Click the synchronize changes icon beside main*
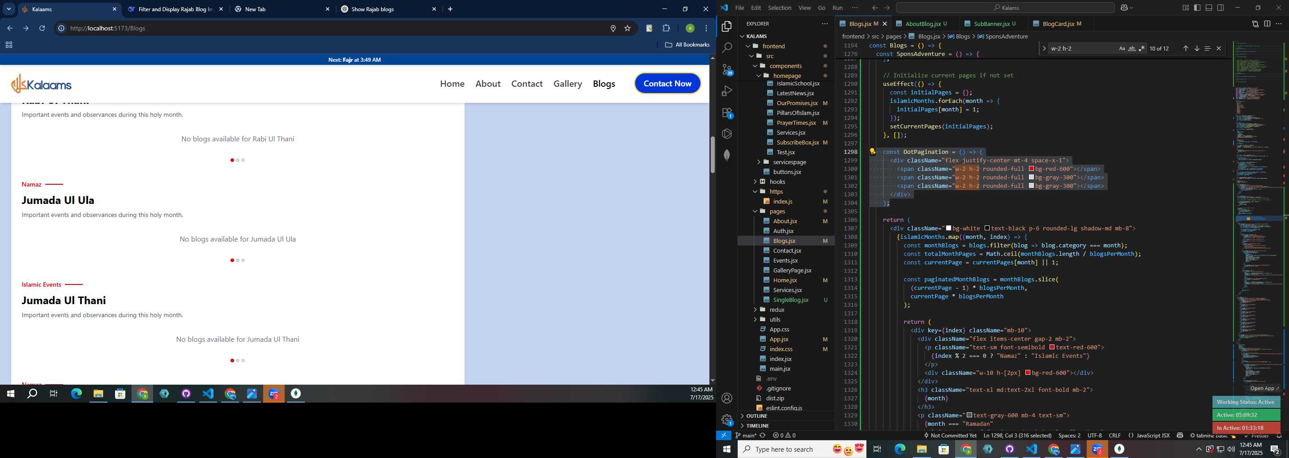The height and width of the screenshot is (458, 1289). coord(763,436)
